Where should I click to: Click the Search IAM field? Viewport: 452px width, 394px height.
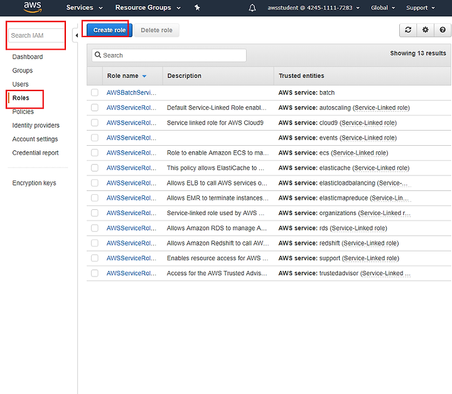pos(36,35)
